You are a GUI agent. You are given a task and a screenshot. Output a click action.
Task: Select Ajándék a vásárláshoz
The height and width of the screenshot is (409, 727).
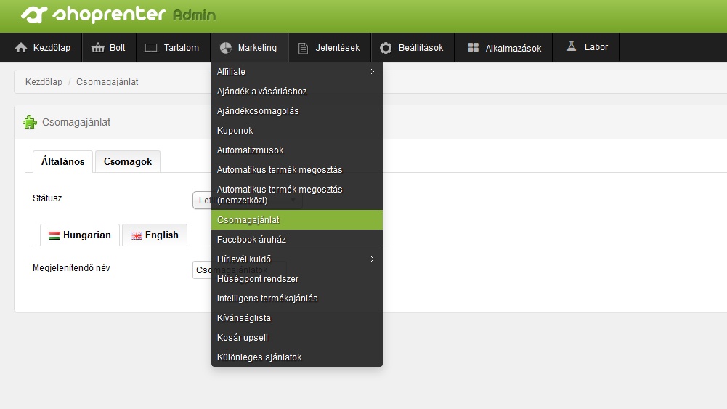pos(297,92)
